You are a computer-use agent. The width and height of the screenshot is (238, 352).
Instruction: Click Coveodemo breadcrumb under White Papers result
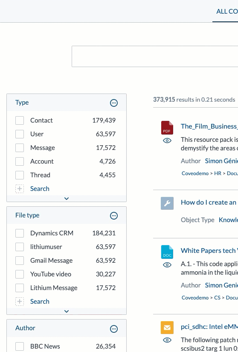pyautogui.click(x=195, y=298)
